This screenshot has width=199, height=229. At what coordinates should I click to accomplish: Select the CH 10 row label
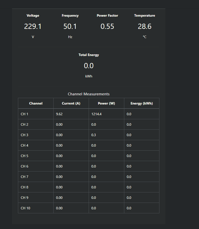25,208
